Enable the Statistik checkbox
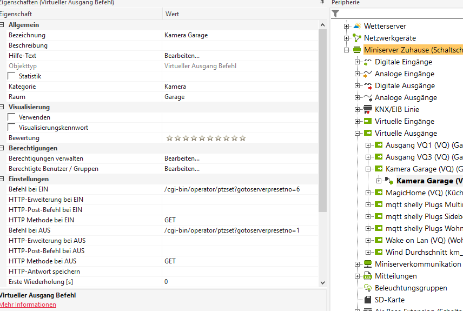463x311 pixels. [12, 76]
